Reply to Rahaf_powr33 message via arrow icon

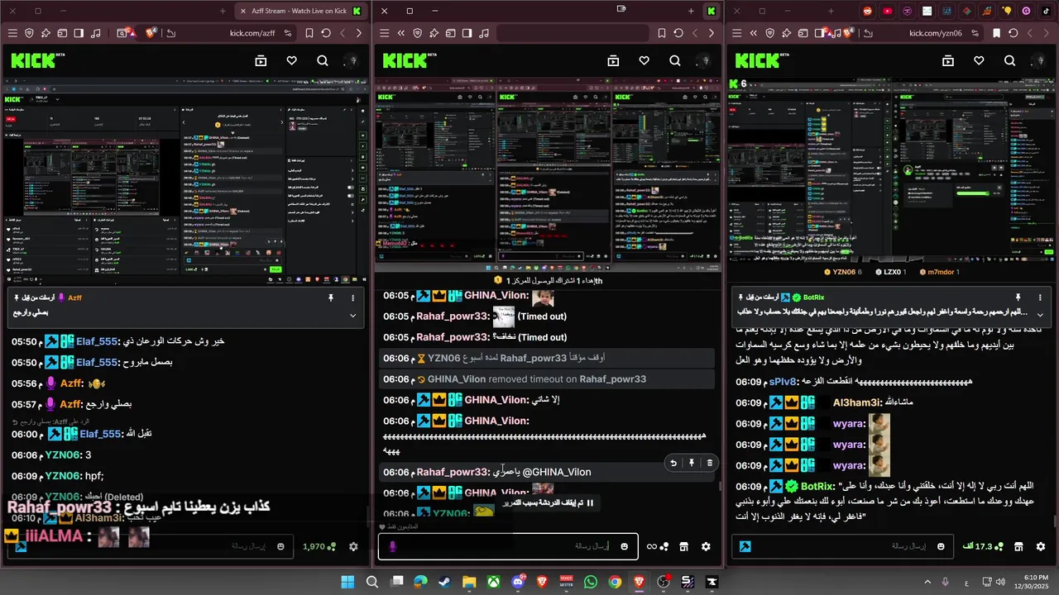point(673,463)
